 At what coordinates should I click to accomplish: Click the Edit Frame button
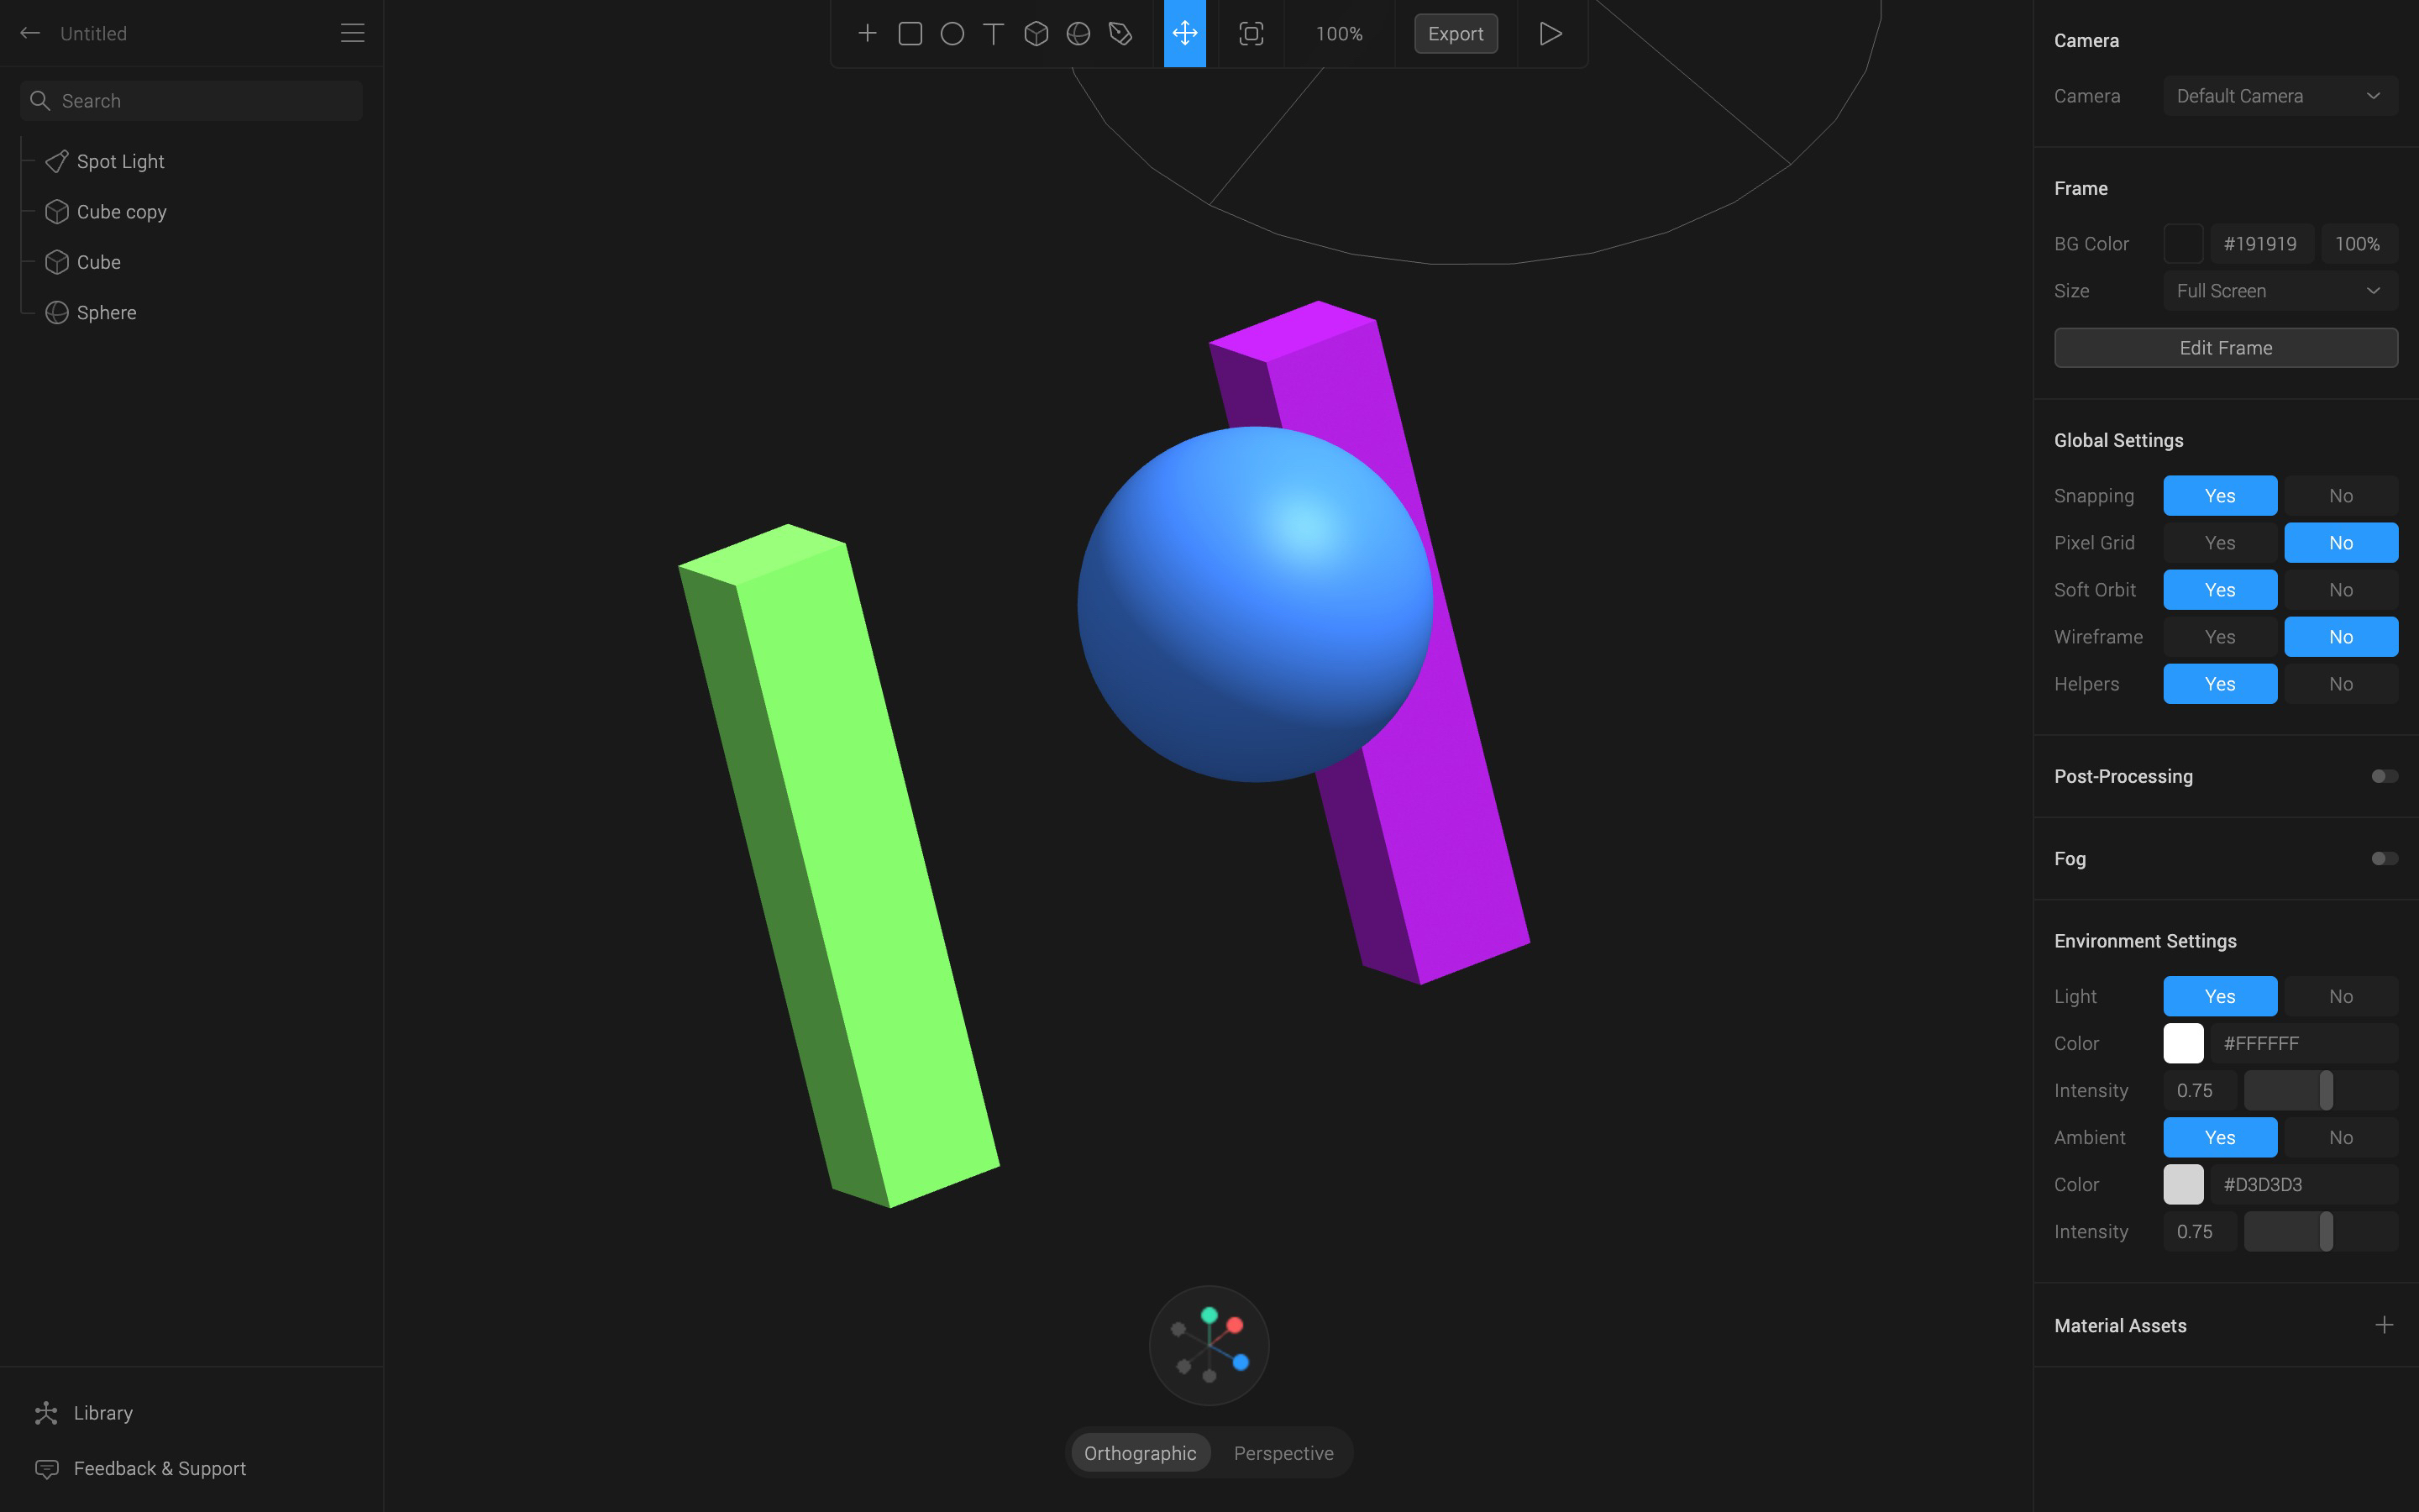pyautogui.click(x=2226, y=347)
